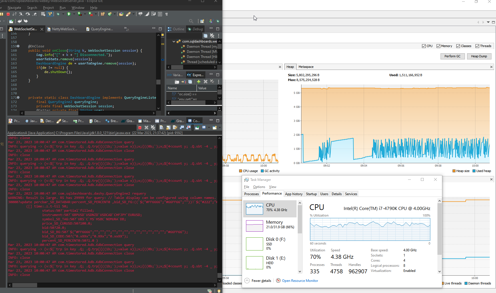Open the Project menu in Eclipse
The image size is (496, 293).
point(48,8)
